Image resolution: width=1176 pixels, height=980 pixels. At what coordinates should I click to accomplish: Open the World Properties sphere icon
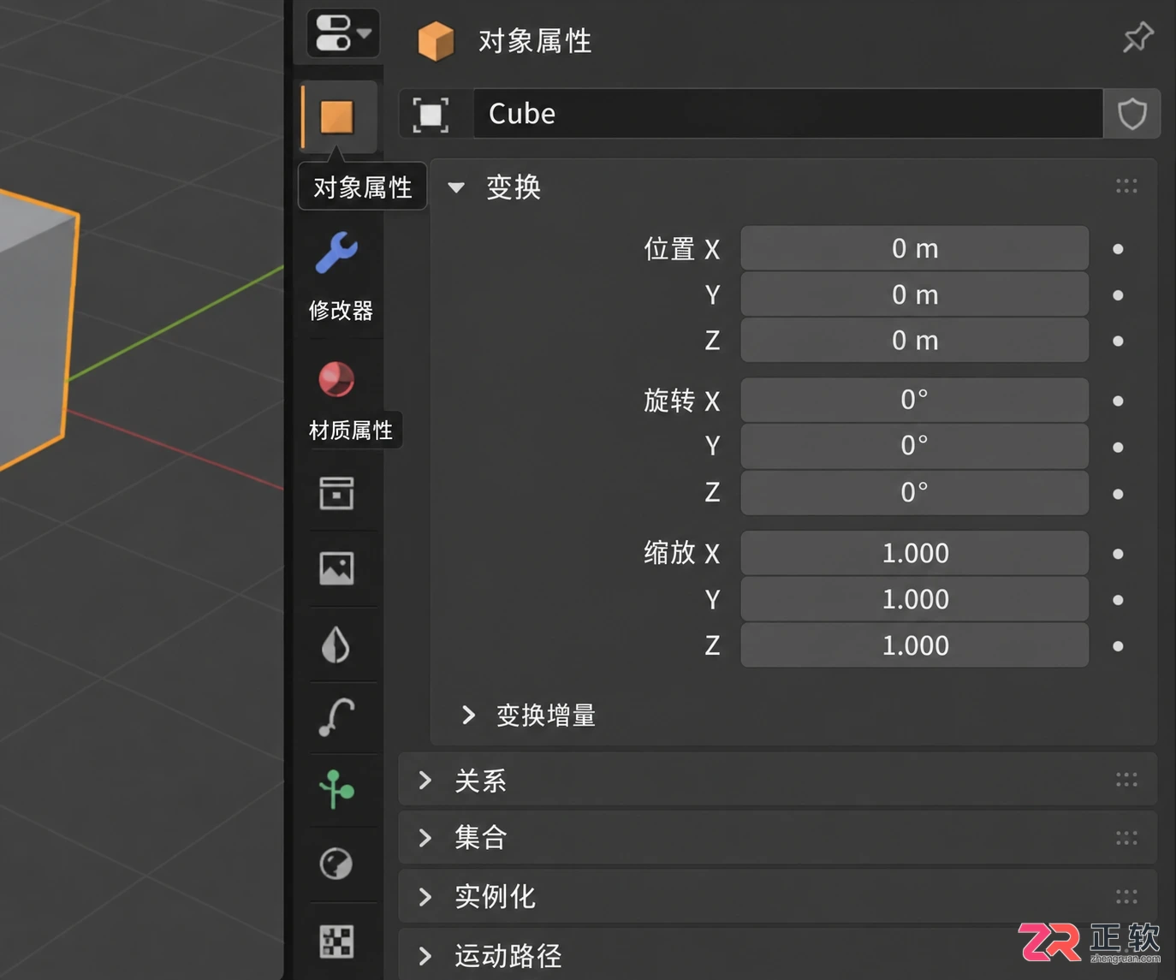[x=336, y=864]
